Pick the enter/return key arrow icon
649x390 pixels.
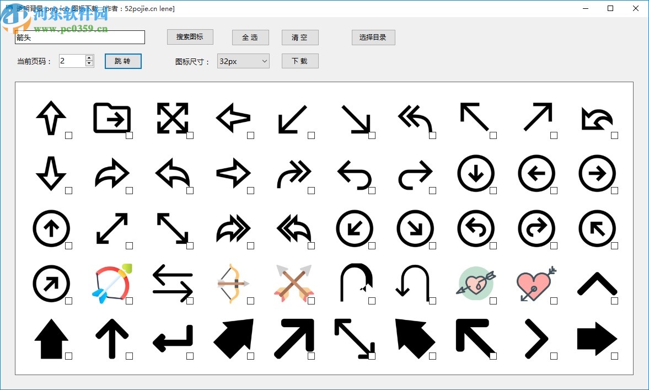click(173, 339)
